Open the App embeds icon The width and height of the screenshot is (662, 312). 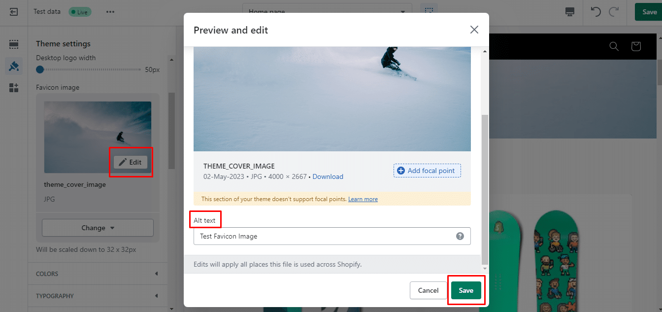pyautogui.click(x=14, y=88)
